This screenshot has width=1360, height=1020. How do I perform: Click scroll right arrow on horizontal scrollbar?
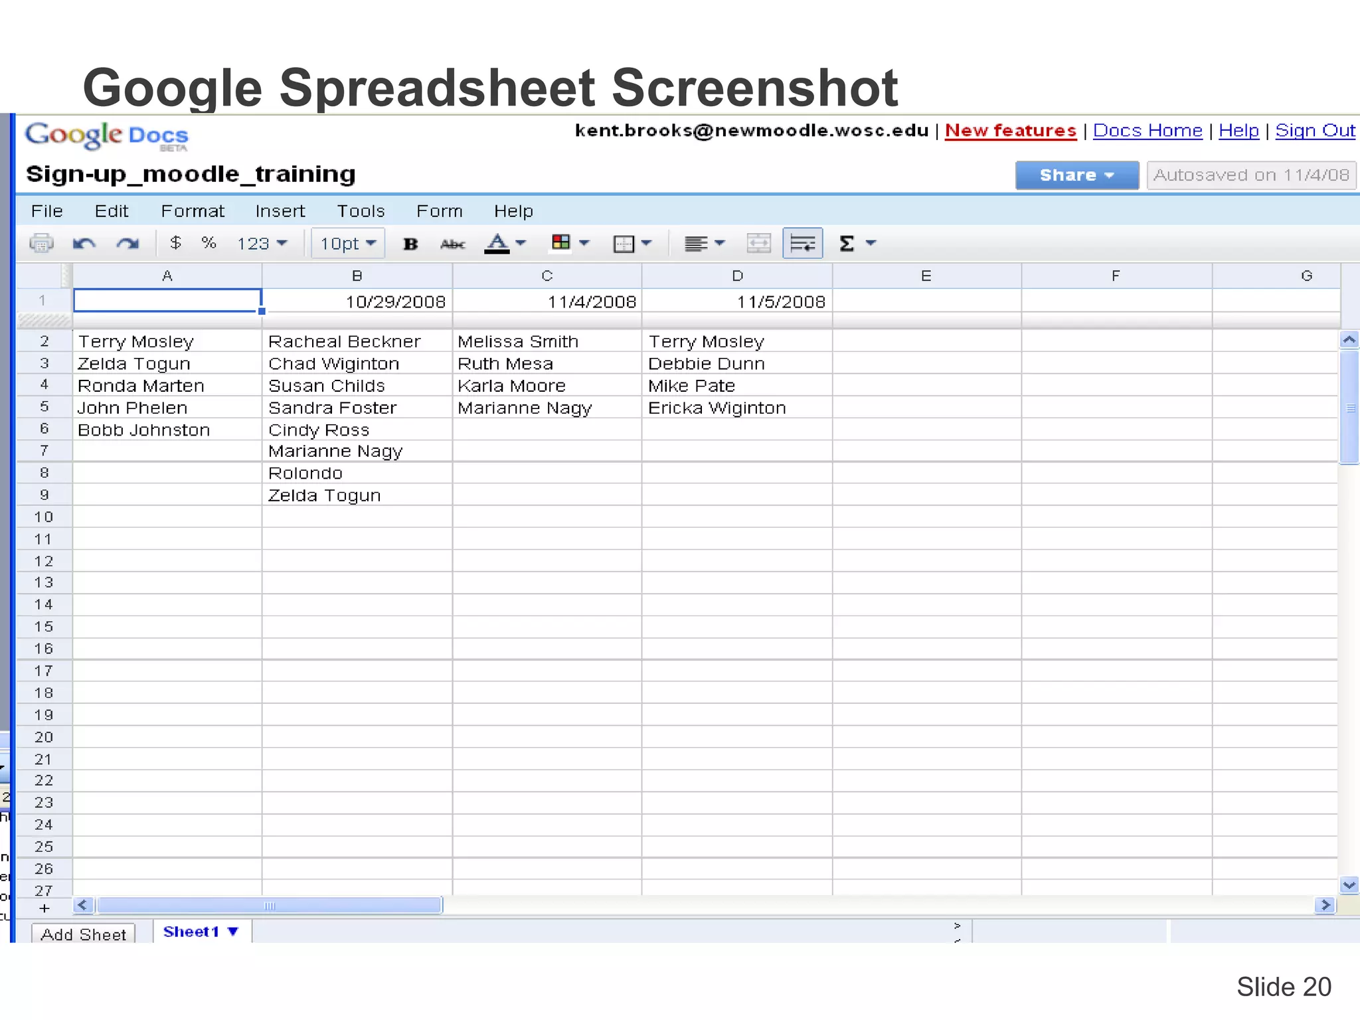point(1325,904)
